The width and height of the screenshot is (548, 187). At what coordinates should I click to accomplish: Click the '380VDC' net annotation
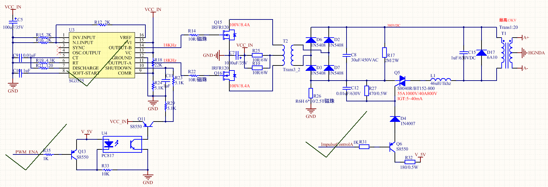(x=394, y=26)
